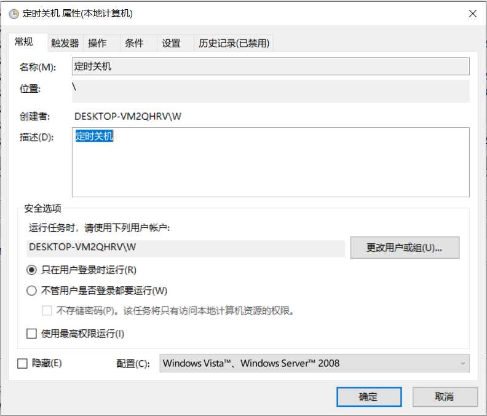Image resolution: width=487 pixels, height=416 pixels.
Task: Click the 位置 field showing backslash
Action: point(271,91)
